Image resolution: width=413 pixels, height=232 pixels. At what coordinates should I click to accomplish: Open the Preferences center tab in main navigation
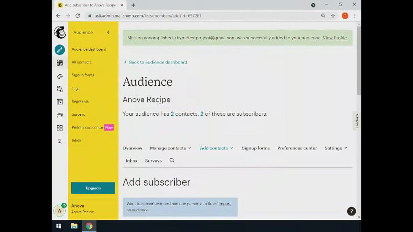tap(297, 148)
